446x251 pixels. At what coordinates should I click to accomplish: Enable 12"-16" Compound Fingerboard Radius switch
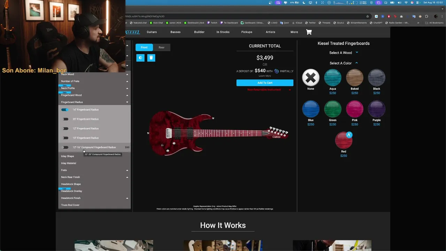click(x=65, y=147)
